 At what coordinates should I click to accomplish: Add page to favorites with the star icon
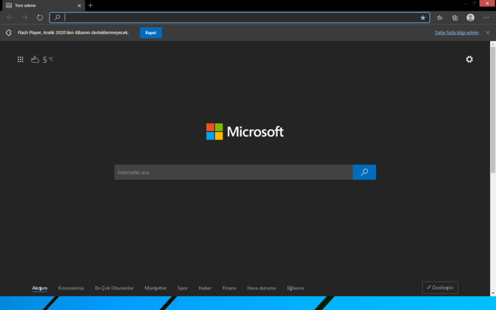click(x=423, y=18)
